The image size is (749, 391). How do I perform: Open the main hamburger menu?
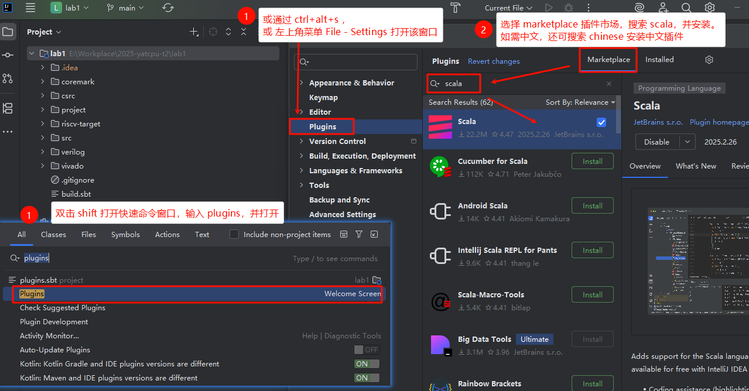coord(30,8)
